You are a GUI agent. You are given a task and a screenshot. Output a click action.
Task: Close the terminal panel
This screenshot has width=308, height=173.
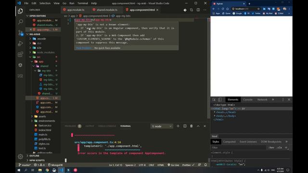[205, 126]
